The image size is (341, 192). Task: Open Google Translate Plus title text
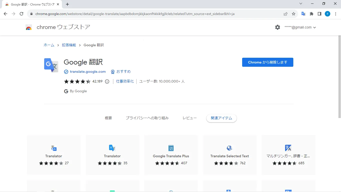(x=171, y=156)
